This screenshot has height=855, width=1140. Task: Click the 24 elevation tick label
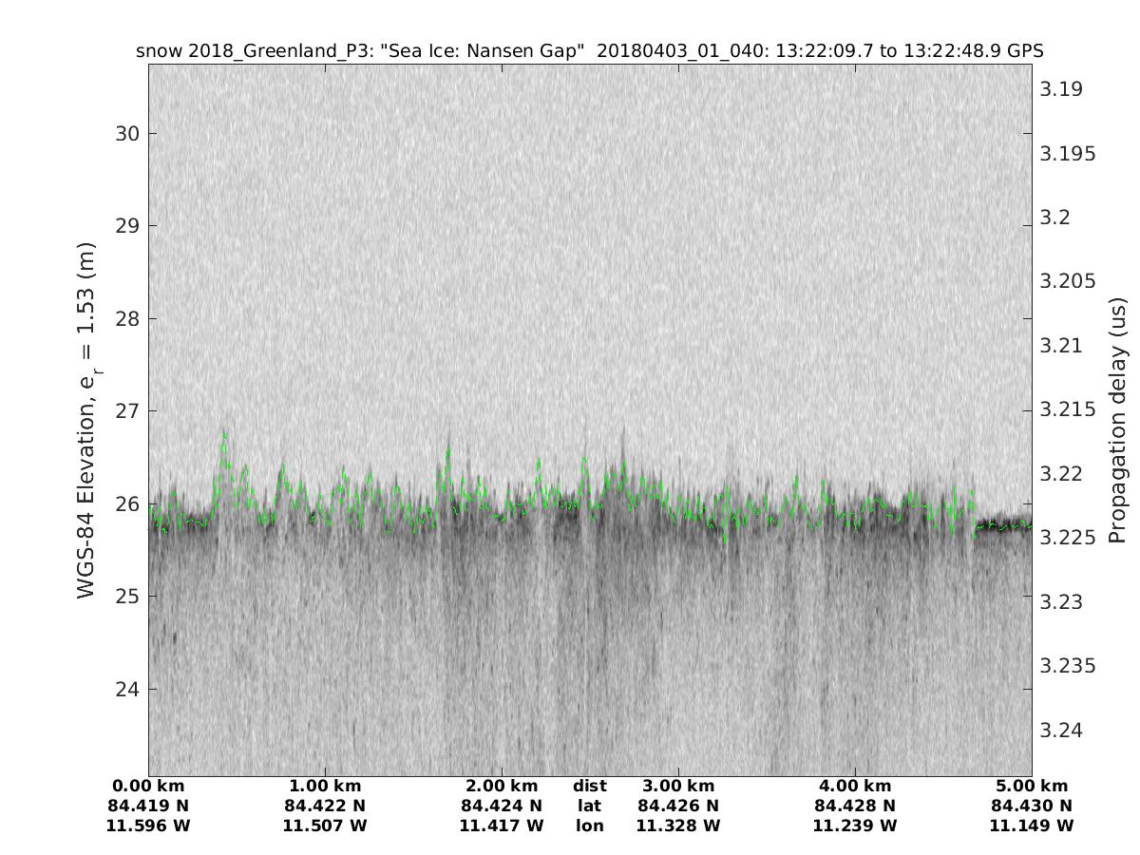126,690
